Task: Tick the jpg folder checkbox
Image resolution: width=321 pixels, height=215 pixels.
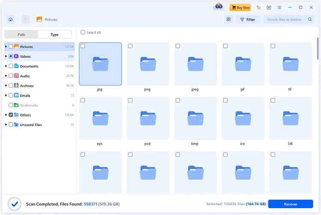Action: tap(83, 46)
